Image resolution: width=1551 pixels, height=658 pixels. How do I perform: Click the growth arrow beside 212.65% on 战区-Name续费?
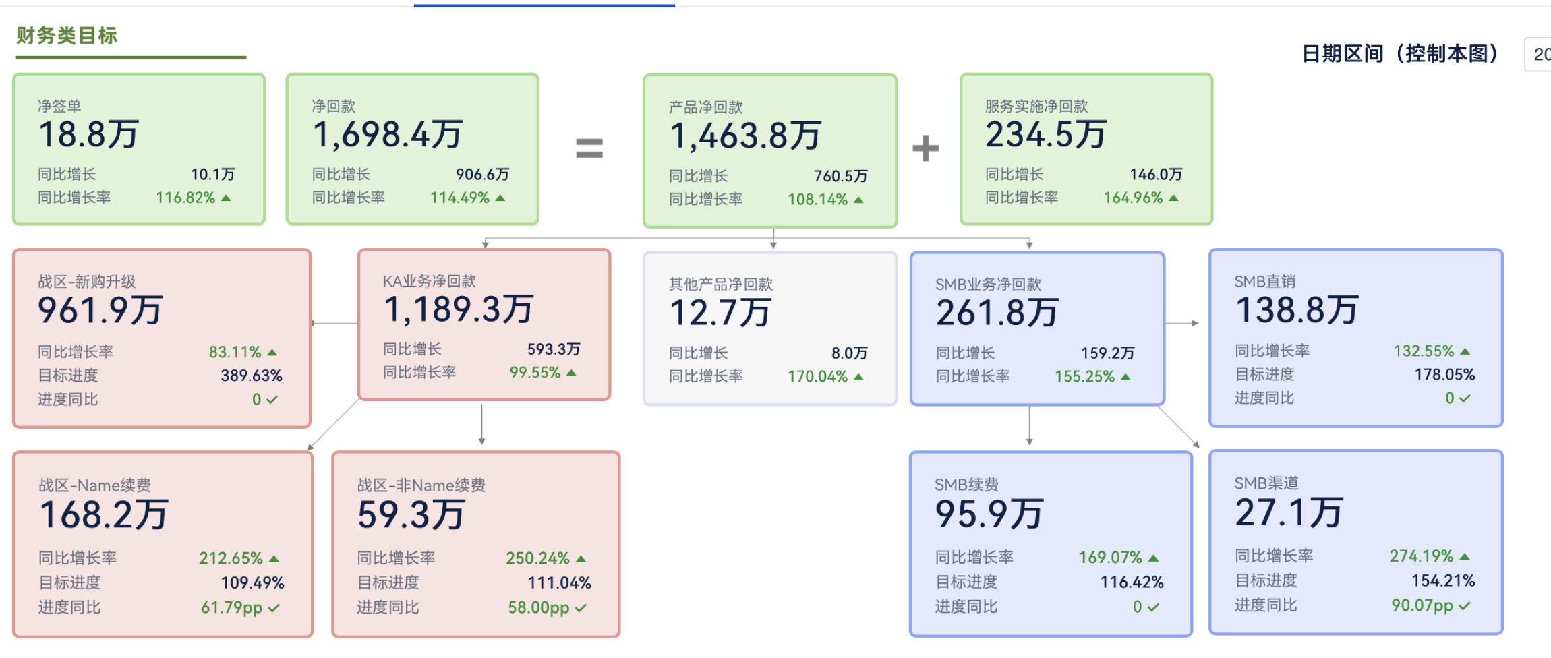coord(273,558)
